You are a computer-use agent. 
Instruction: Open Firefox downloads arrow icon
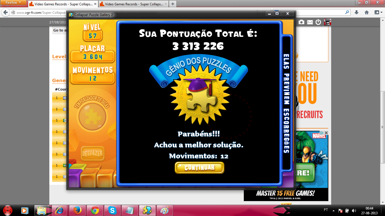pyautogui.click(x=357, y=12)
